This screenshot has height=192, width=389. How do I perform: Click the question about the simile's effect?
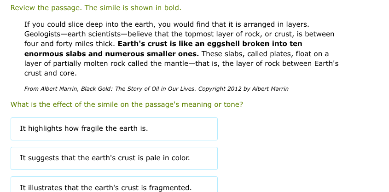[127, 105]
